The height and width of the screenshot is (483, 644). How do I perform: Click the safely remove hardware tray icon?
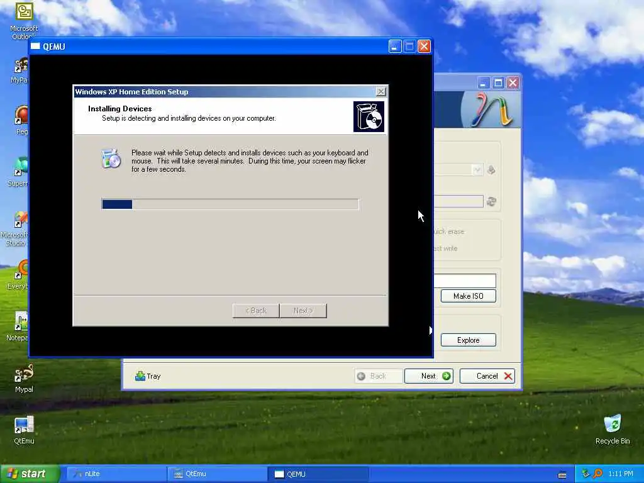coord(586,474)
